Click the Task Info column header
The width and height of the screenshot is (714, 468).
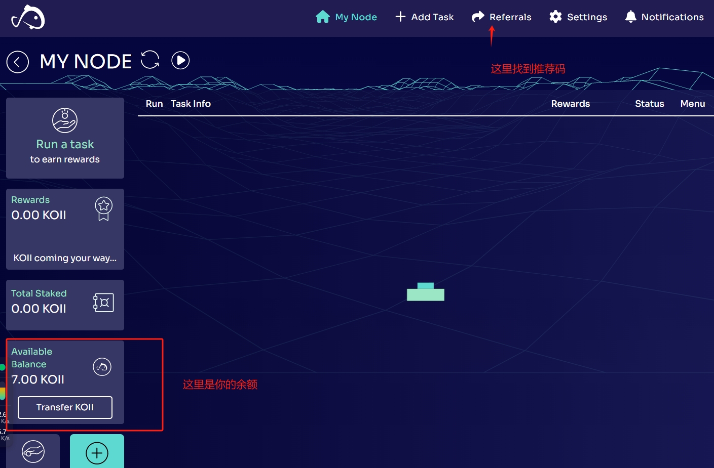click(x=191, y=104)
